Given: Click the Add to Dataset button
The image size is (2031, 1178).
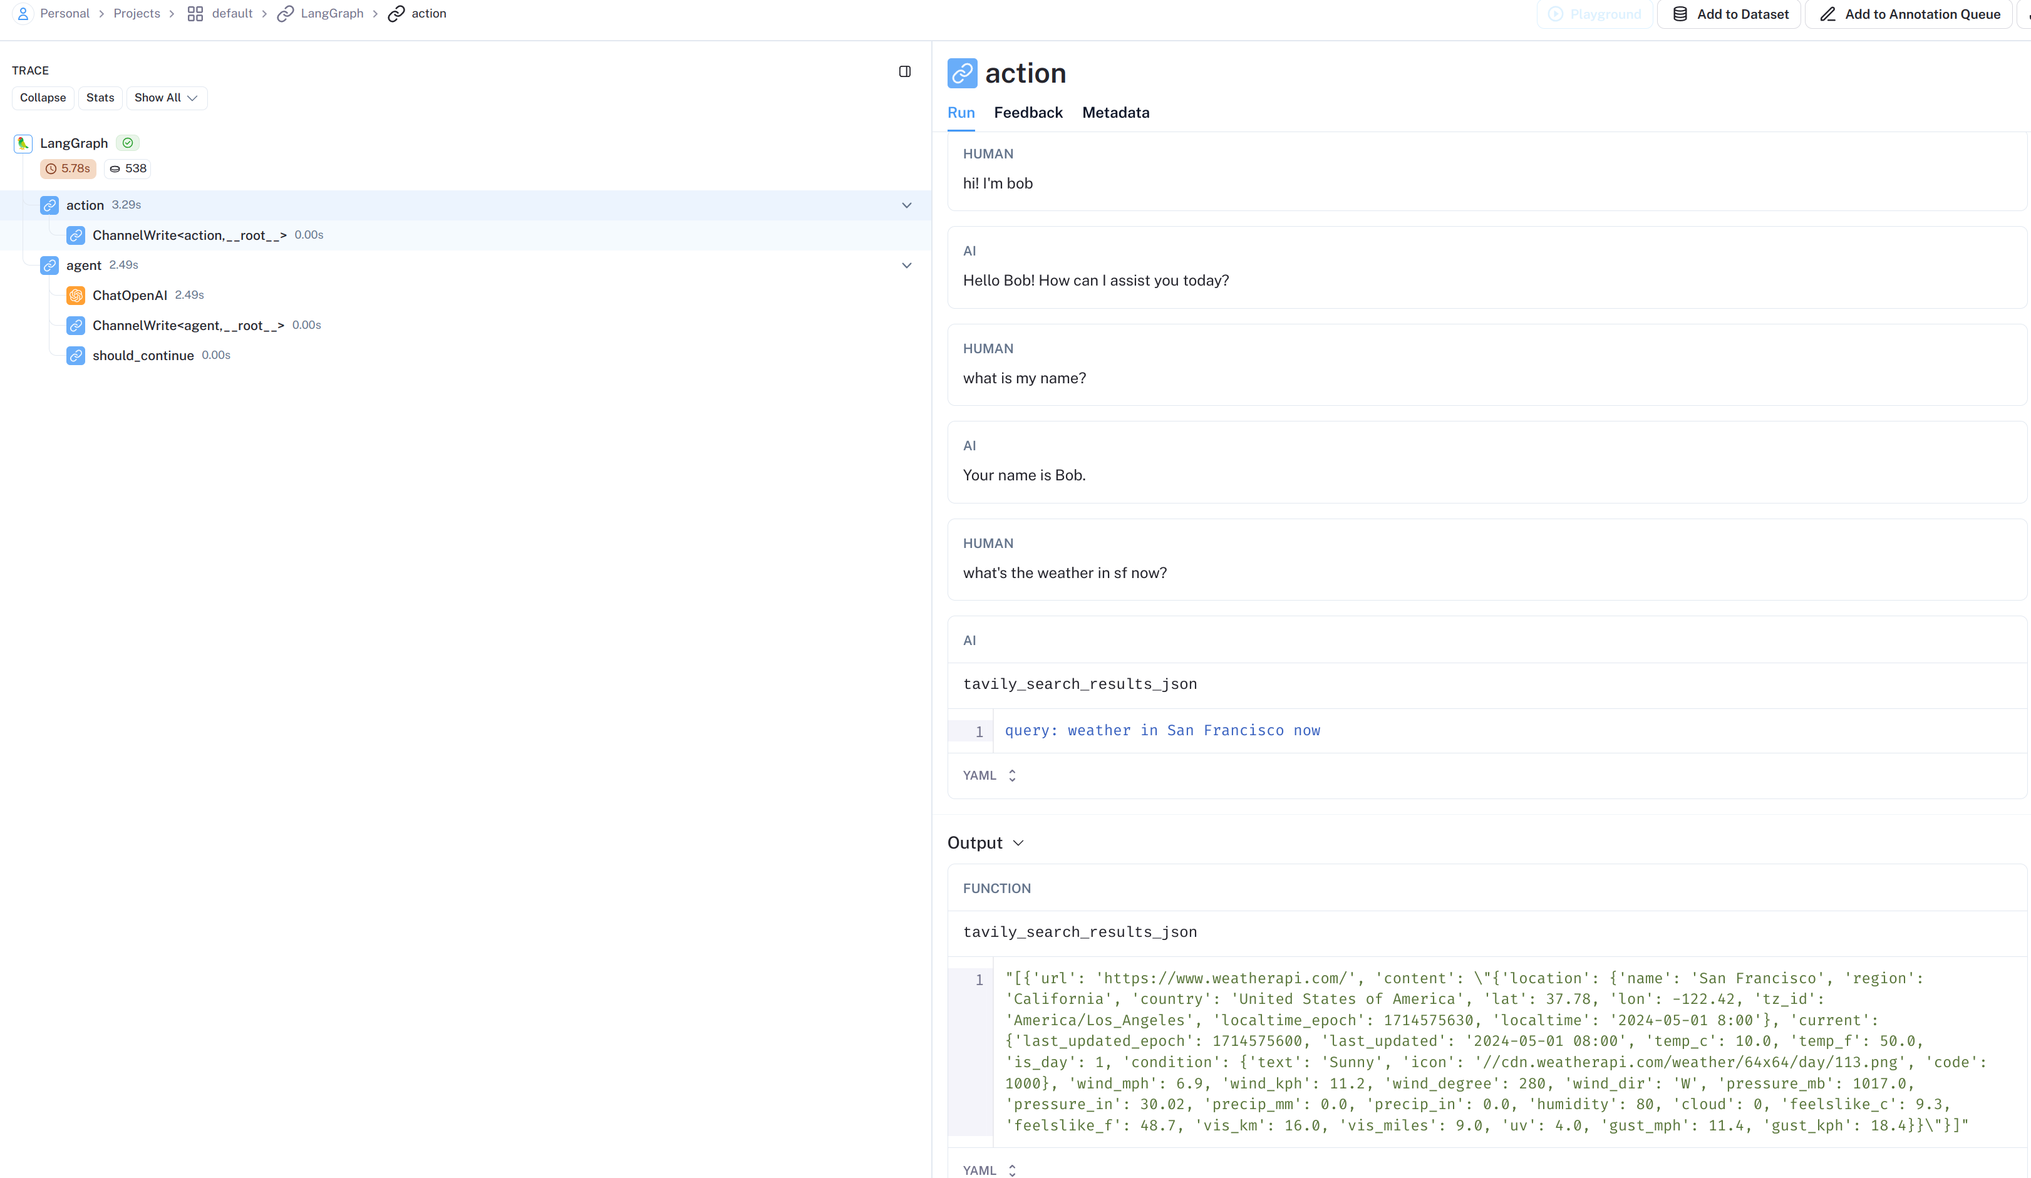Looking at the screenshot, I should pyautogui.click(x=1730, y=14).
